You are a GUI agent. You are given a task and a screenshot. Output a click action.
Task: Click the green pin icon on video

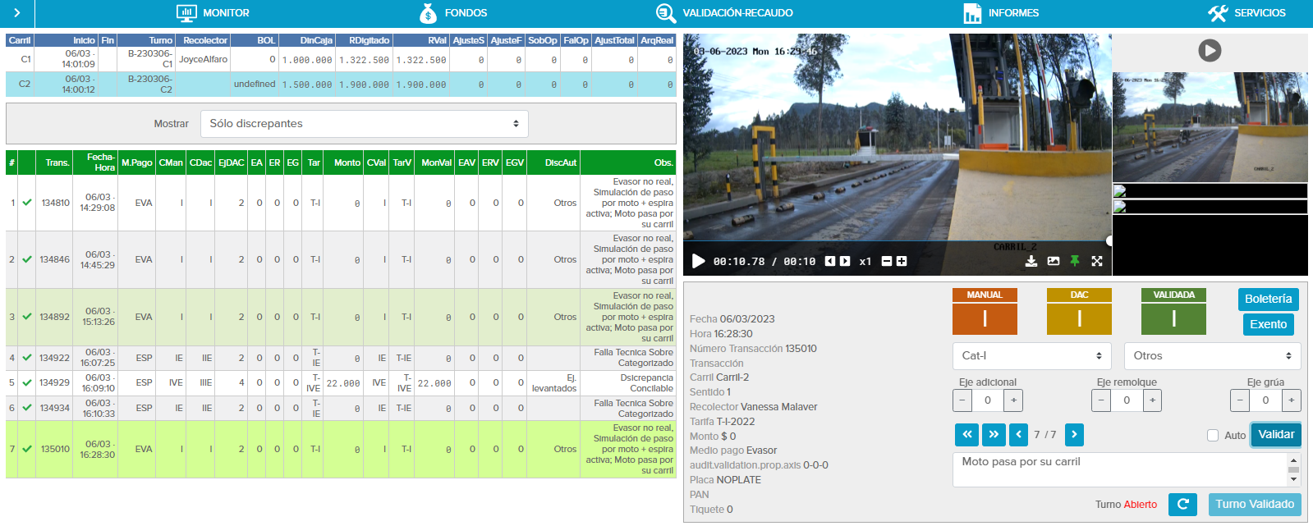click(x=1075, y=261)
